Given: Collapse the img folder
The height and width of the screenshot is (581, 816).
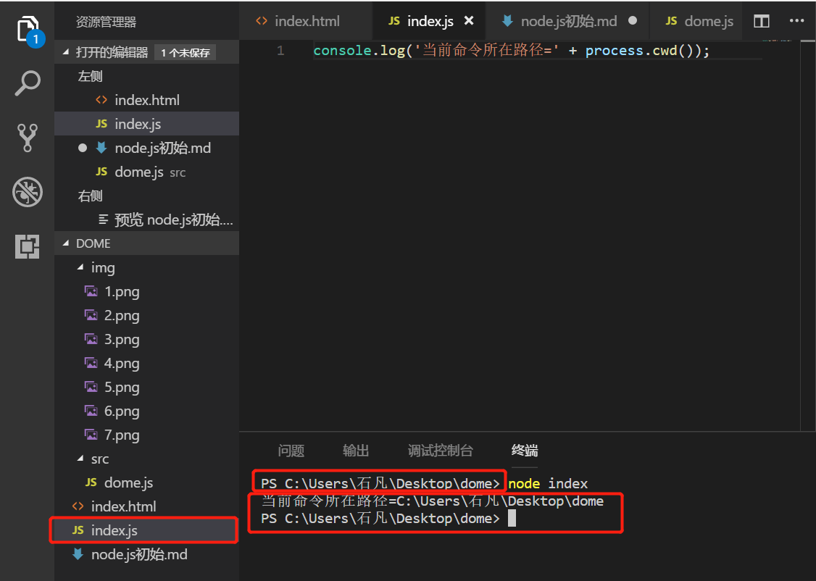Looking at the screenshot, I should [80, 267].
